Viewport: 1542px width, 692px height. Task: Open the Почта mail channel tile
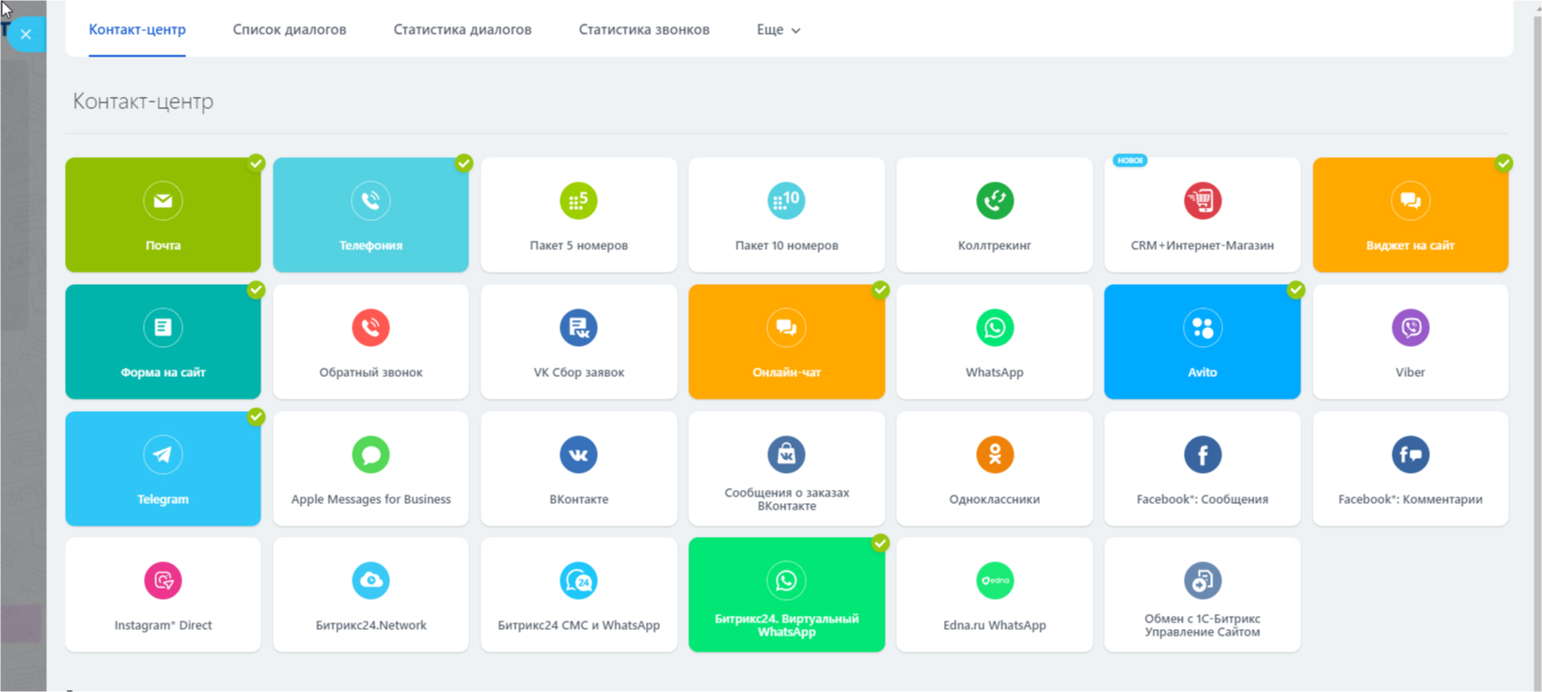(x=163, y=215)
